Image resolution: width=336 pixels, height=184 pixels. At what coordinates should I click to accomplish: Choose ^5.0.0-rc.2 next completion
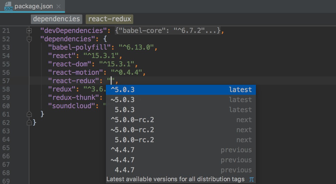tap(181, 120)
